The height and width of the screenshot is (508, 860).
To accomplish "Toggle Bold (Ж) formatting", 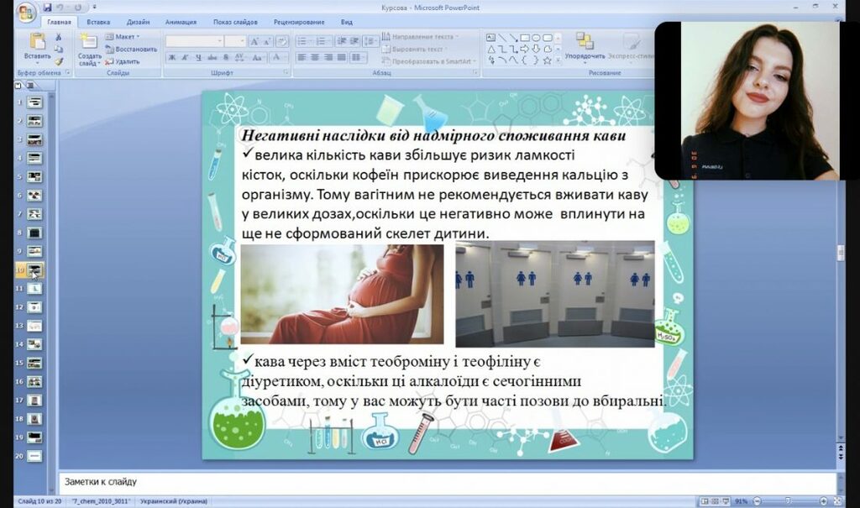I will pyautogui.click(x=172, y=58).
